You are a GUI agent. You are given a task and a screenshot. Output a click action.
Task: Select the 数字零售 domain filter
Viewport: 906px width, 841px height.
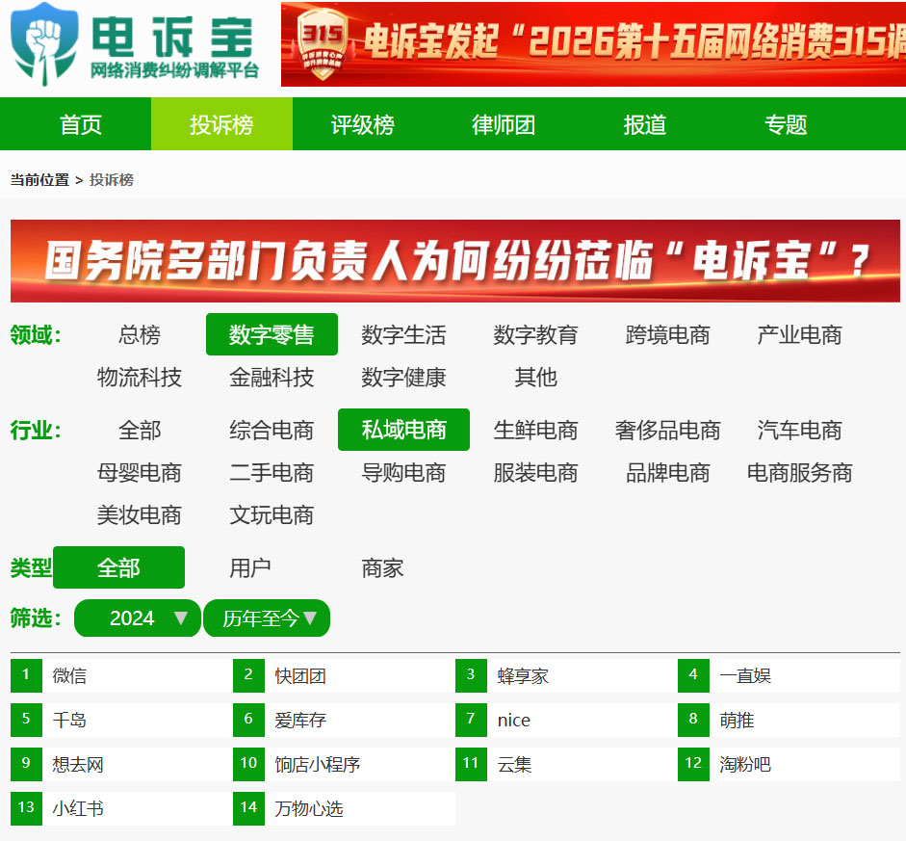[272, 334]
